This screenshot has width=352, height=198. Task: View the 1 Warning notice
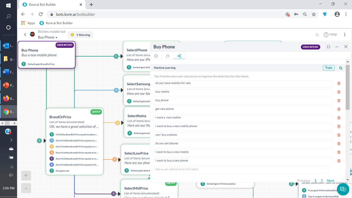pyautogui.click(x=80, y=35)
